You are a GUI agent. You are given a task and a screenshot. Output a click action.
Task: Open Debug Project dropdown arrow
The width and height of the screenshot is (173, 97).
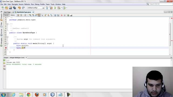61,8
